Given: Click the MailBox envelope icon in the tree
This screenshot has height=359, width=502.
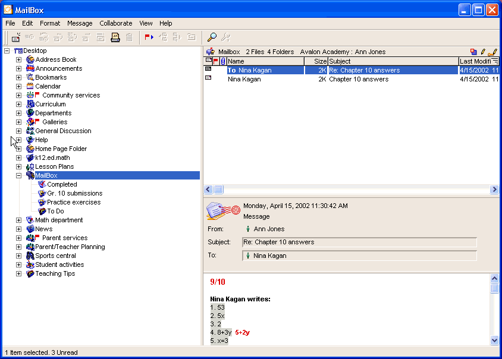Looking at the screenshot, I should pyautogui.click(x=30, y=175).
